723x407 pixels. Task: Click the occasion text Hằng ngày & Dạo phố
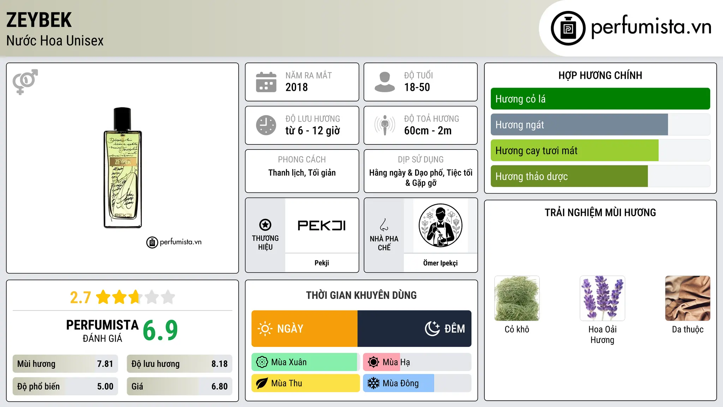406,173
